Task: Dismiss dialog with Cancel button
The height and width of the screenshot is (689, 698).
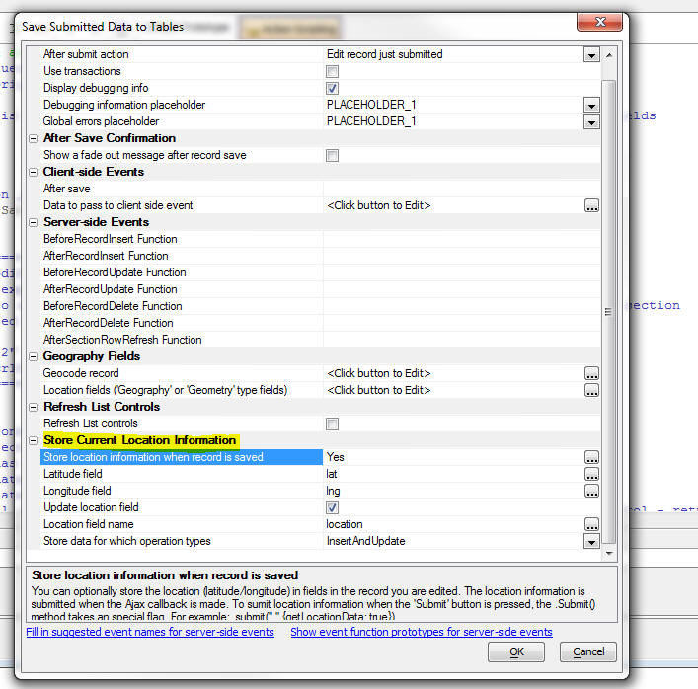Action: tap(588, 652)
